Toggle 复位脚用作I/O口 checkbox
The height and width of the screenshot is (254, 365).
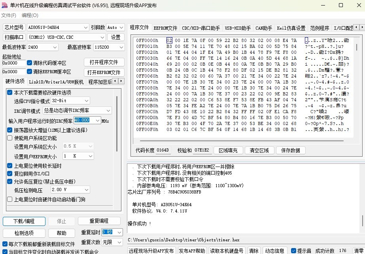[10, 174]
